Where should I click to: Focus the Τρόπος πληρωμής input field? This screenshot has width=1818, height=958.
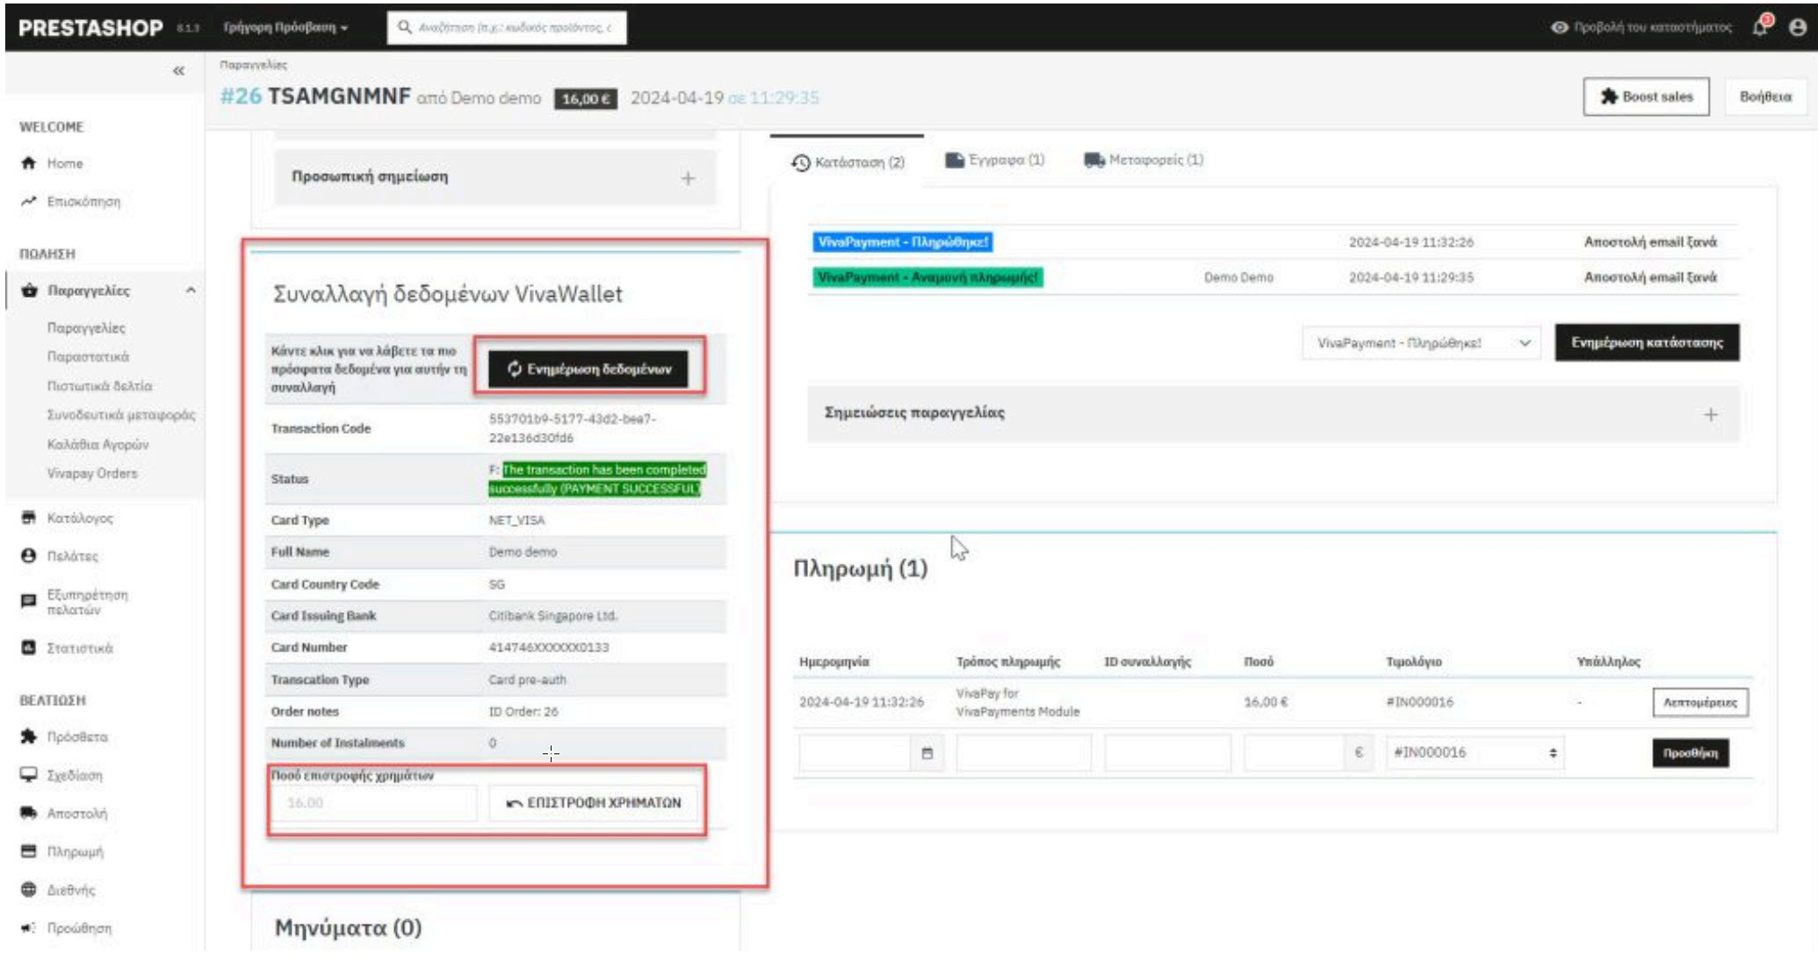click(1023, 753)
